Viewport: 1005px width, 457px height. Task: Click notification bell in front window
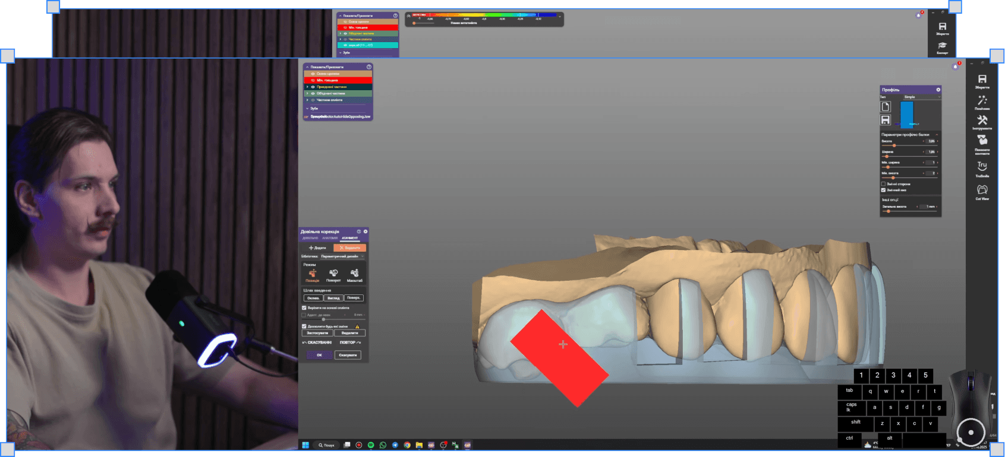[956, 66]
